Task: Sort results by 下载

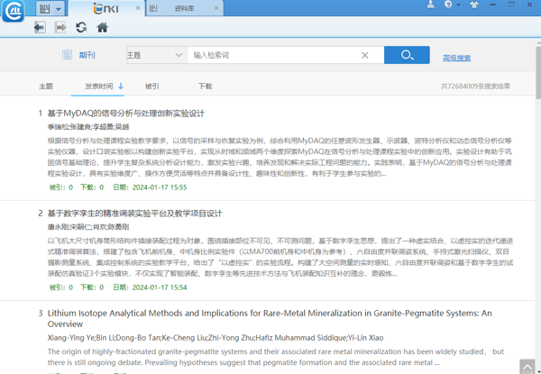Action: 206,87
